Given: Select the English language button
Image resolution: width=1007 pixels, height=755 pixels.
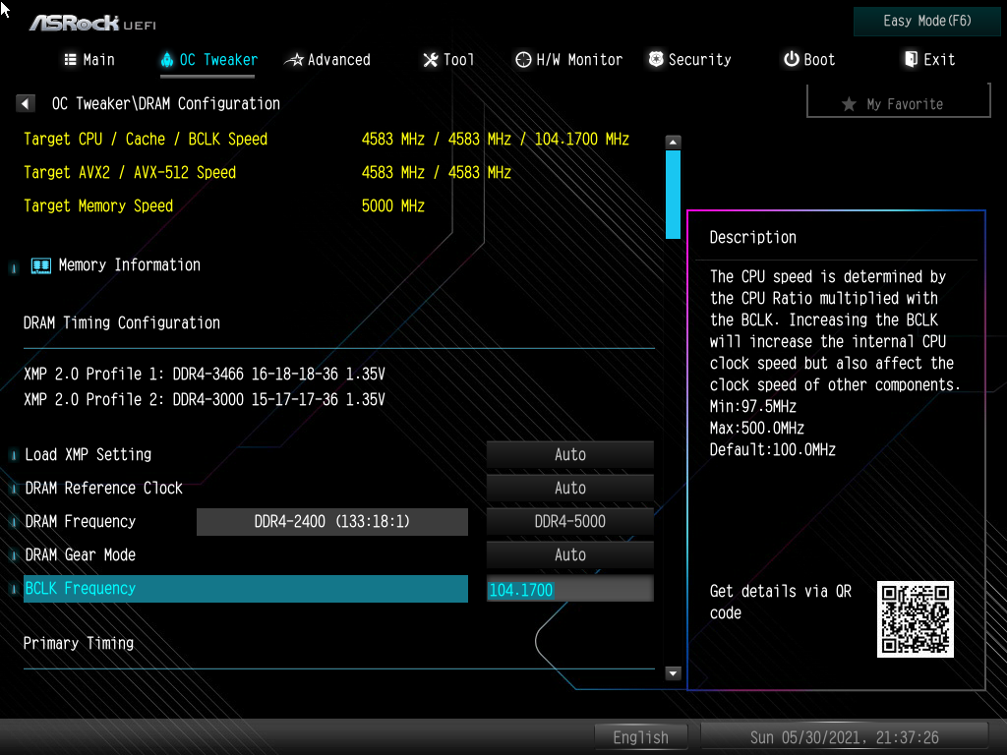Looking at the screenshot, I should coord(640,737).
